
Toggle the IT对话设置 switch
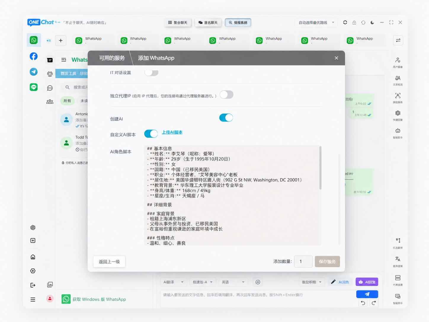click(x=151, y=73)
